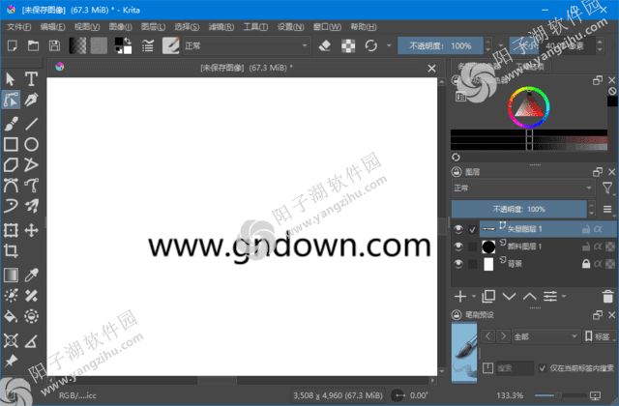Click the Open file toolbar icon
Screen dimensions: 619x406
click(x=33, y=45)
